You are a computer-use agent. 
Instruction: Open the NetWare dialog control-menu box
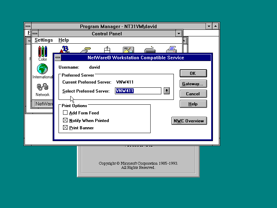point(58,58)
